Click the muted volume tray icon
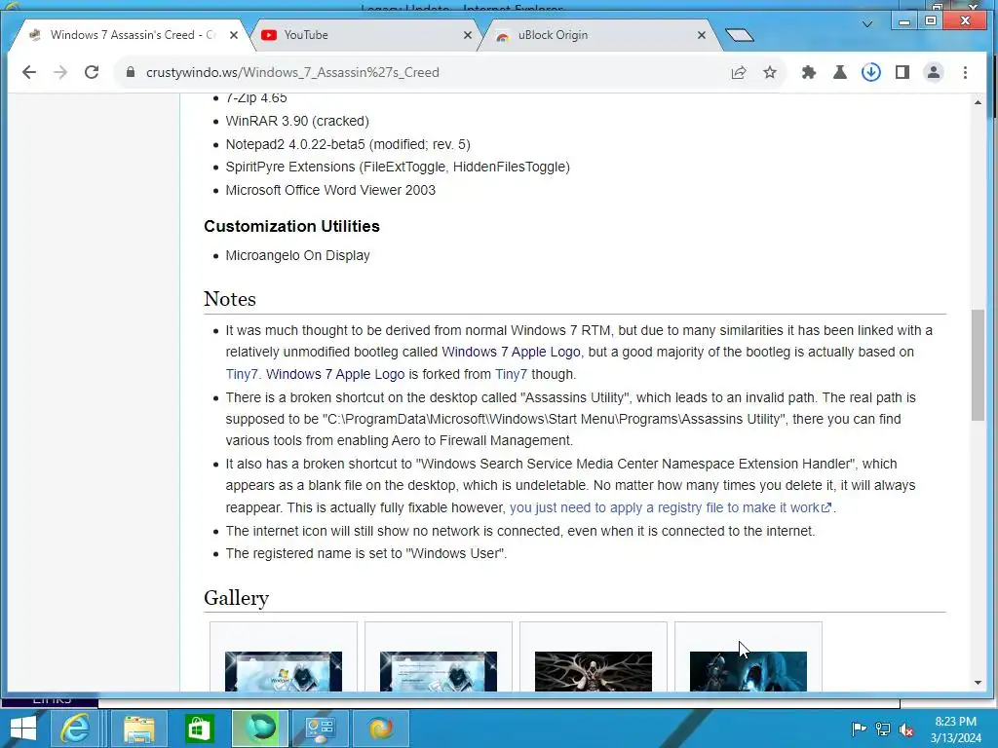 (x=906, y=729)
